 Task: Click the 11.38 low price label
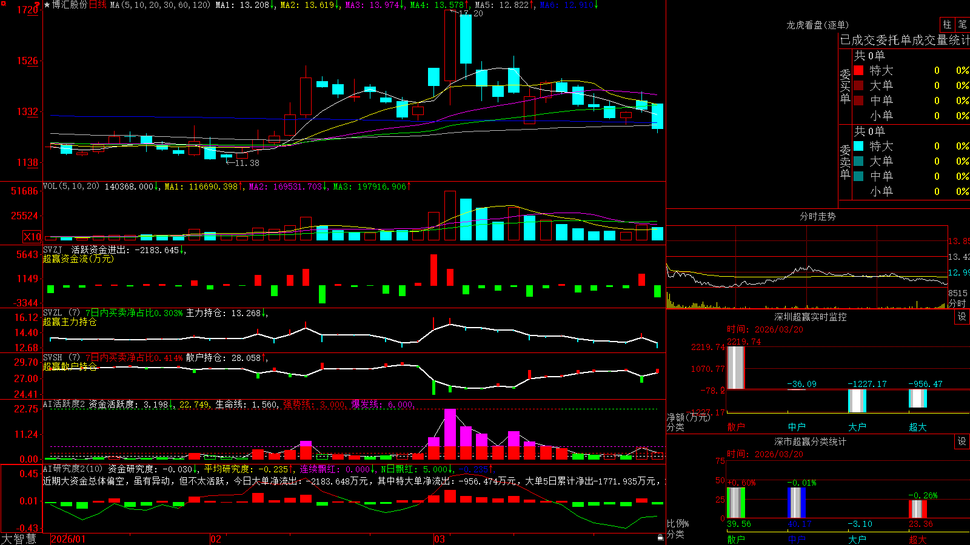point(247,163)
